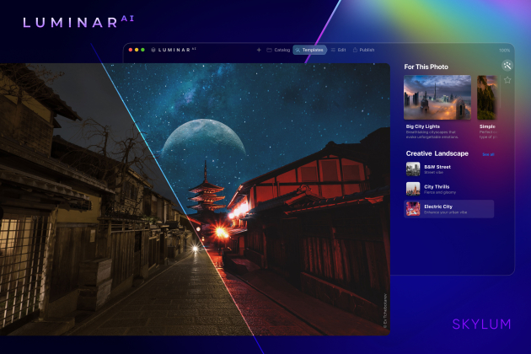Screen dimensions: 531x354
Task: Open the Catalog tab
Action: 278,50
